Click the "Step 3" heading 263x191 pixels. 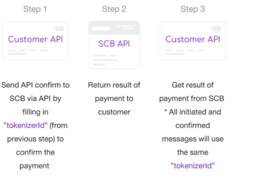pos(193,9)
